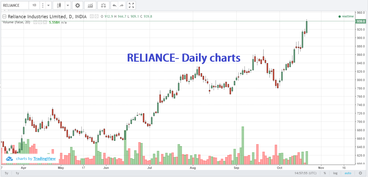This screenshot has width=368, height=177.
Task: Click the high value H 944.7
Action: [x=120, y=17]
